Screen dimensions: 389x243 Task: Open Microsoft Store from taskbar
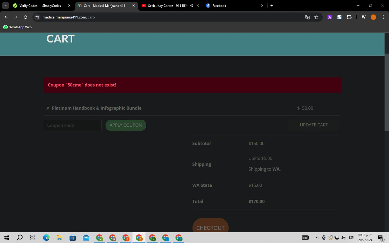coord(73,238)
